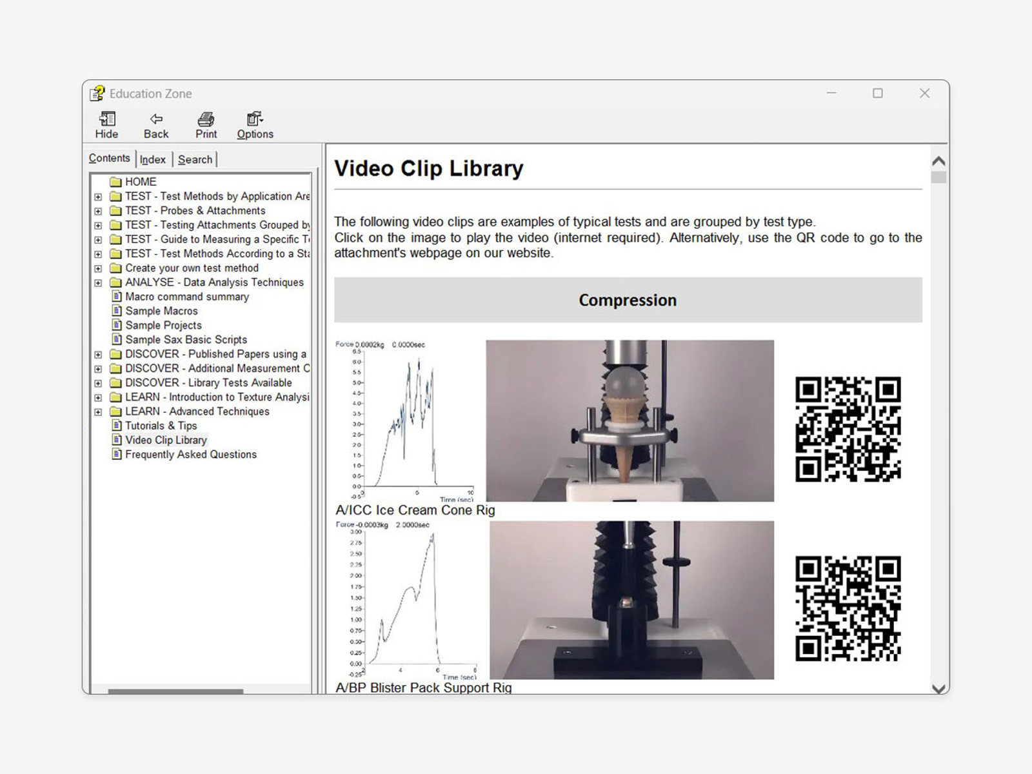Click the Print toolbar icon
This screenshot has height=774, width=1032.
point(206,119)
